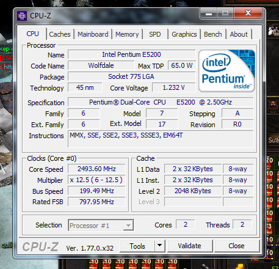
Task: Click the L1 Data 8-way associativity
Action: coord(238,169)
